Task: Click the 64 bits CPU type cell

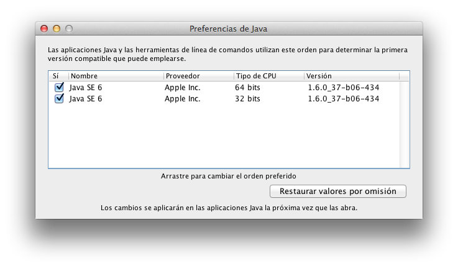Action: point(247,88)
